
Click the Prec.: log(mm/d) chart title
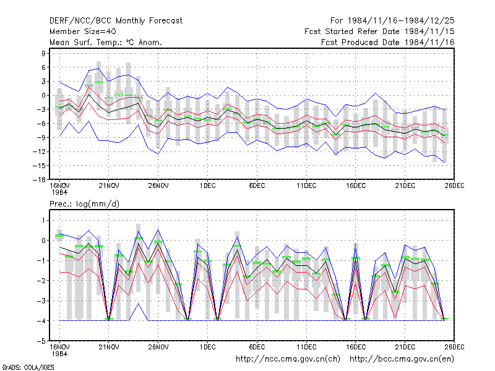[84, 204]
